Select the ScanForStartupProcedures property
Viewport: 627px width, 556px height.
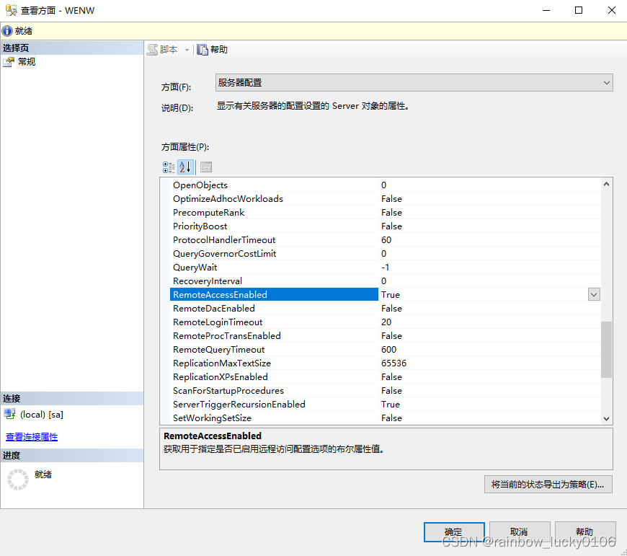click(386, 390)
